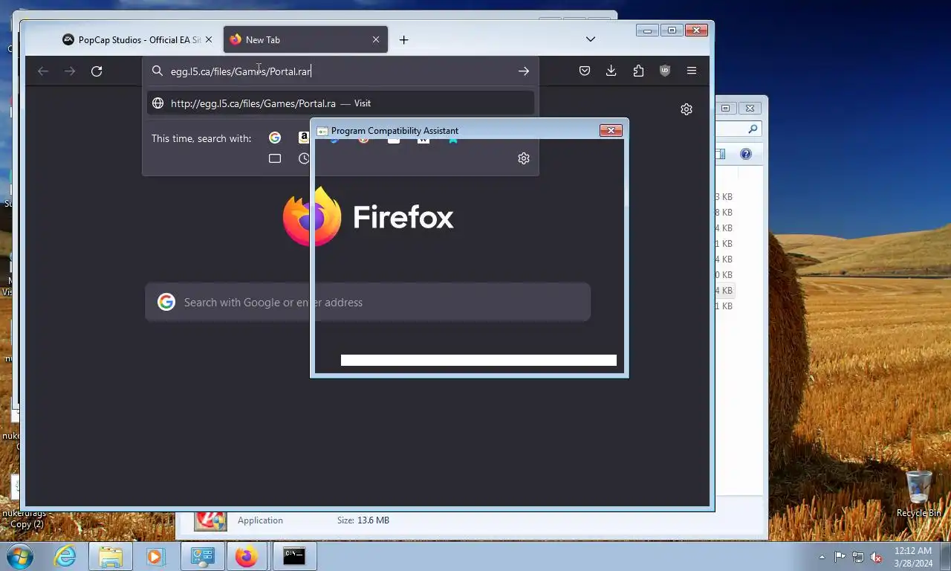Click Explorer window search magnifier
Viewport: 951px width, 571px height.
(x=753, y=129)
